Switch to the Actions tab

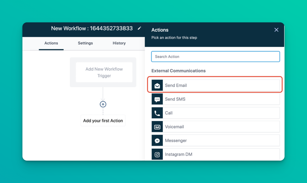51,43
